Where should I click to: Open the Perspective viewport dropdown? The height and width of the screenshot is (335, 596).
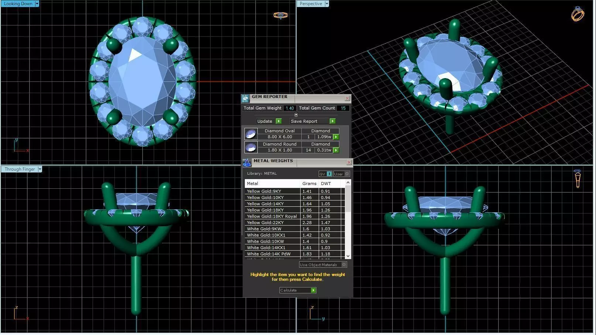pos(326,4)
